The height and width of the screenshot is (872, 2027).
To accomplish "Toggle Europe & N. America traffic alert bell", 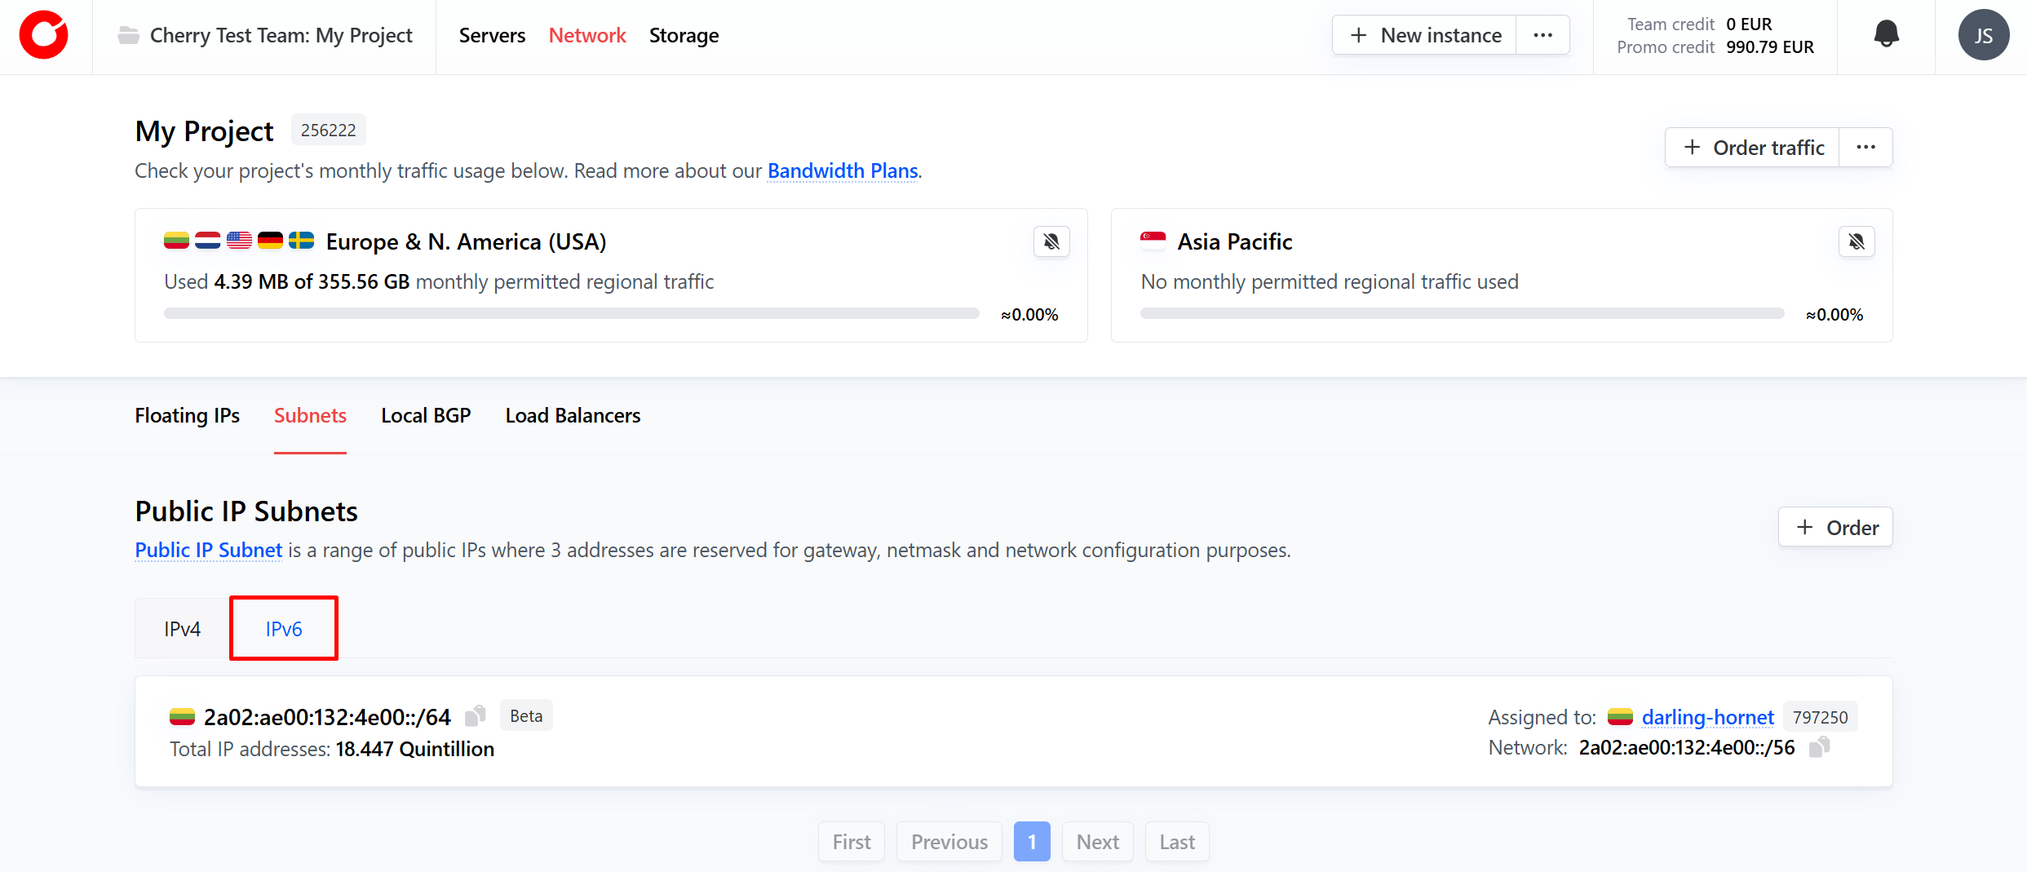I will 1051,241.
